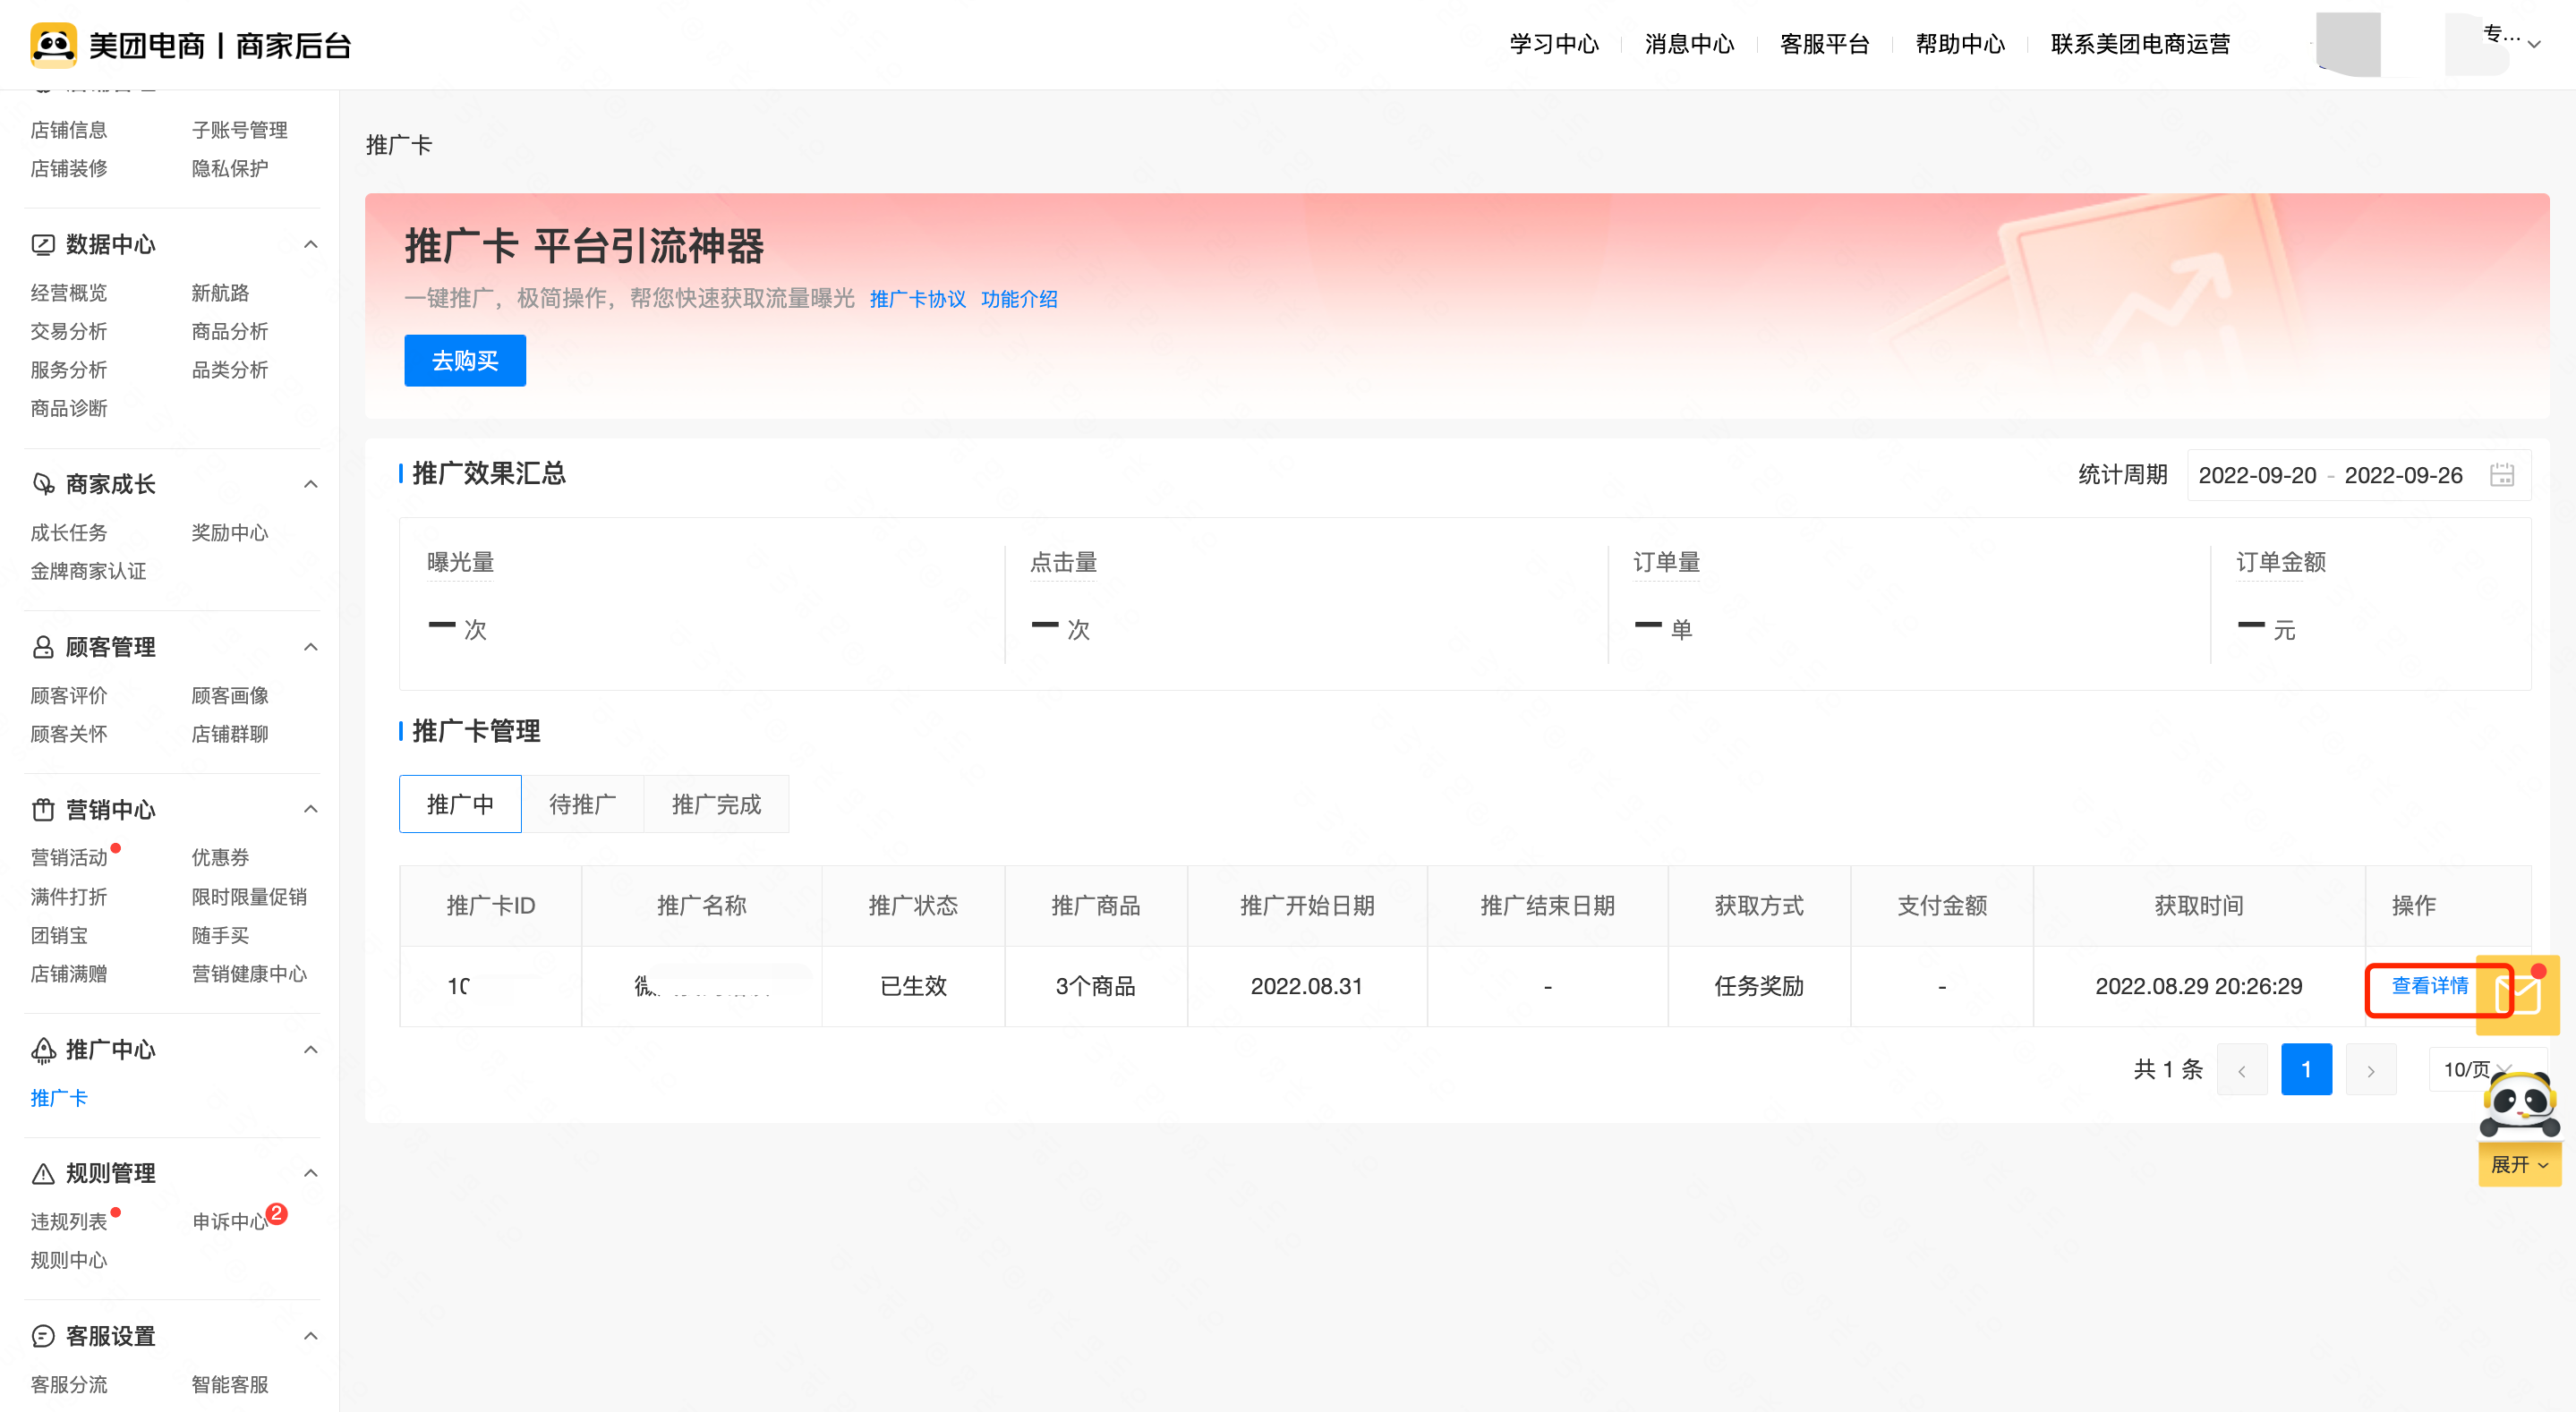Click the 营销中心 gift bag icon
Screen dimensions: 2576x1412
coord(43,810)
